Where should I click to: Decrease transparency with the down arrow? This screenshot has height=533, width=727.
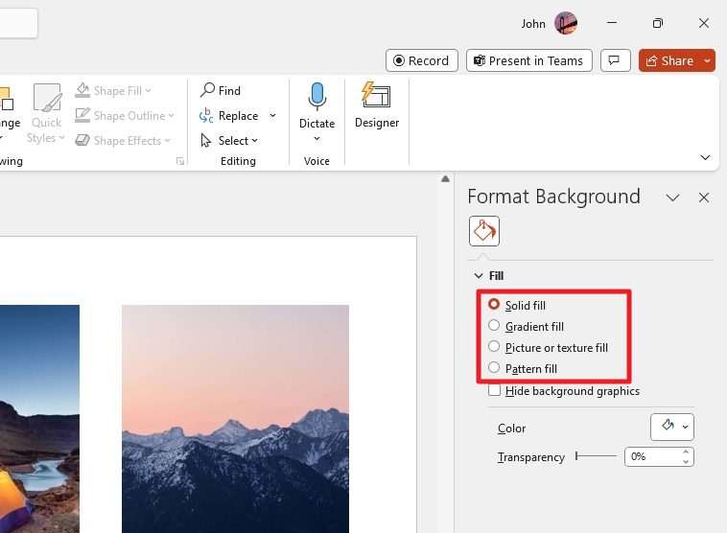tap(686, 462)
